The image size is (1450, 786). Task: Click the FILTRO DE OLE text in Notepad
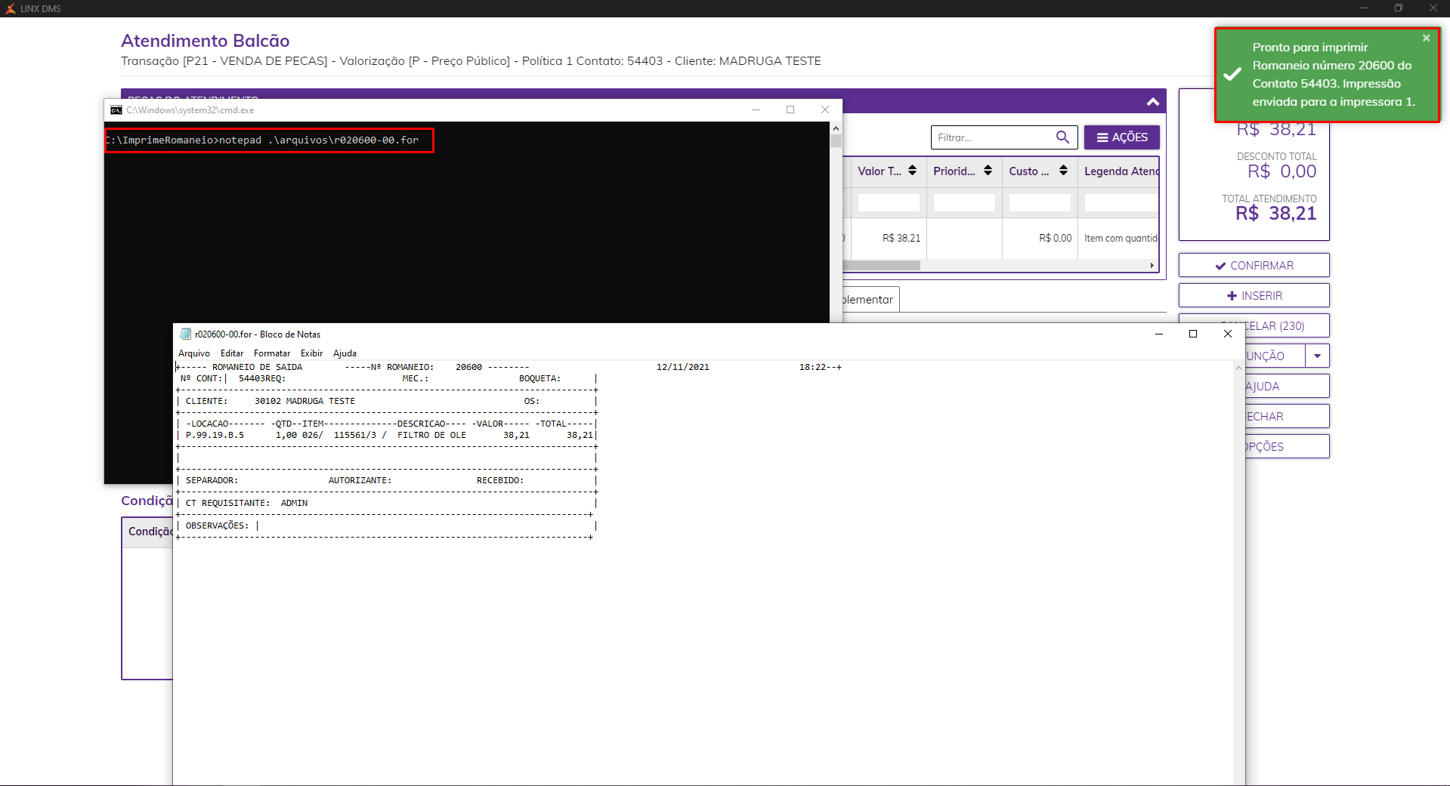(x=431, y=435)
